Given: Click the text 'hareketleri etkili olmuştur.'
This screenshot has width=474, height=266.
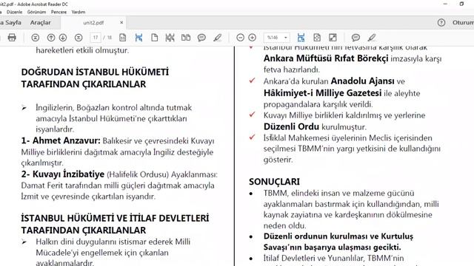Looking at the screenshot, I should [x=82, y=50].
